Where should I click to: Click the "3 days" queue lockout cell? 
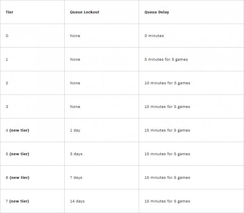76,154
